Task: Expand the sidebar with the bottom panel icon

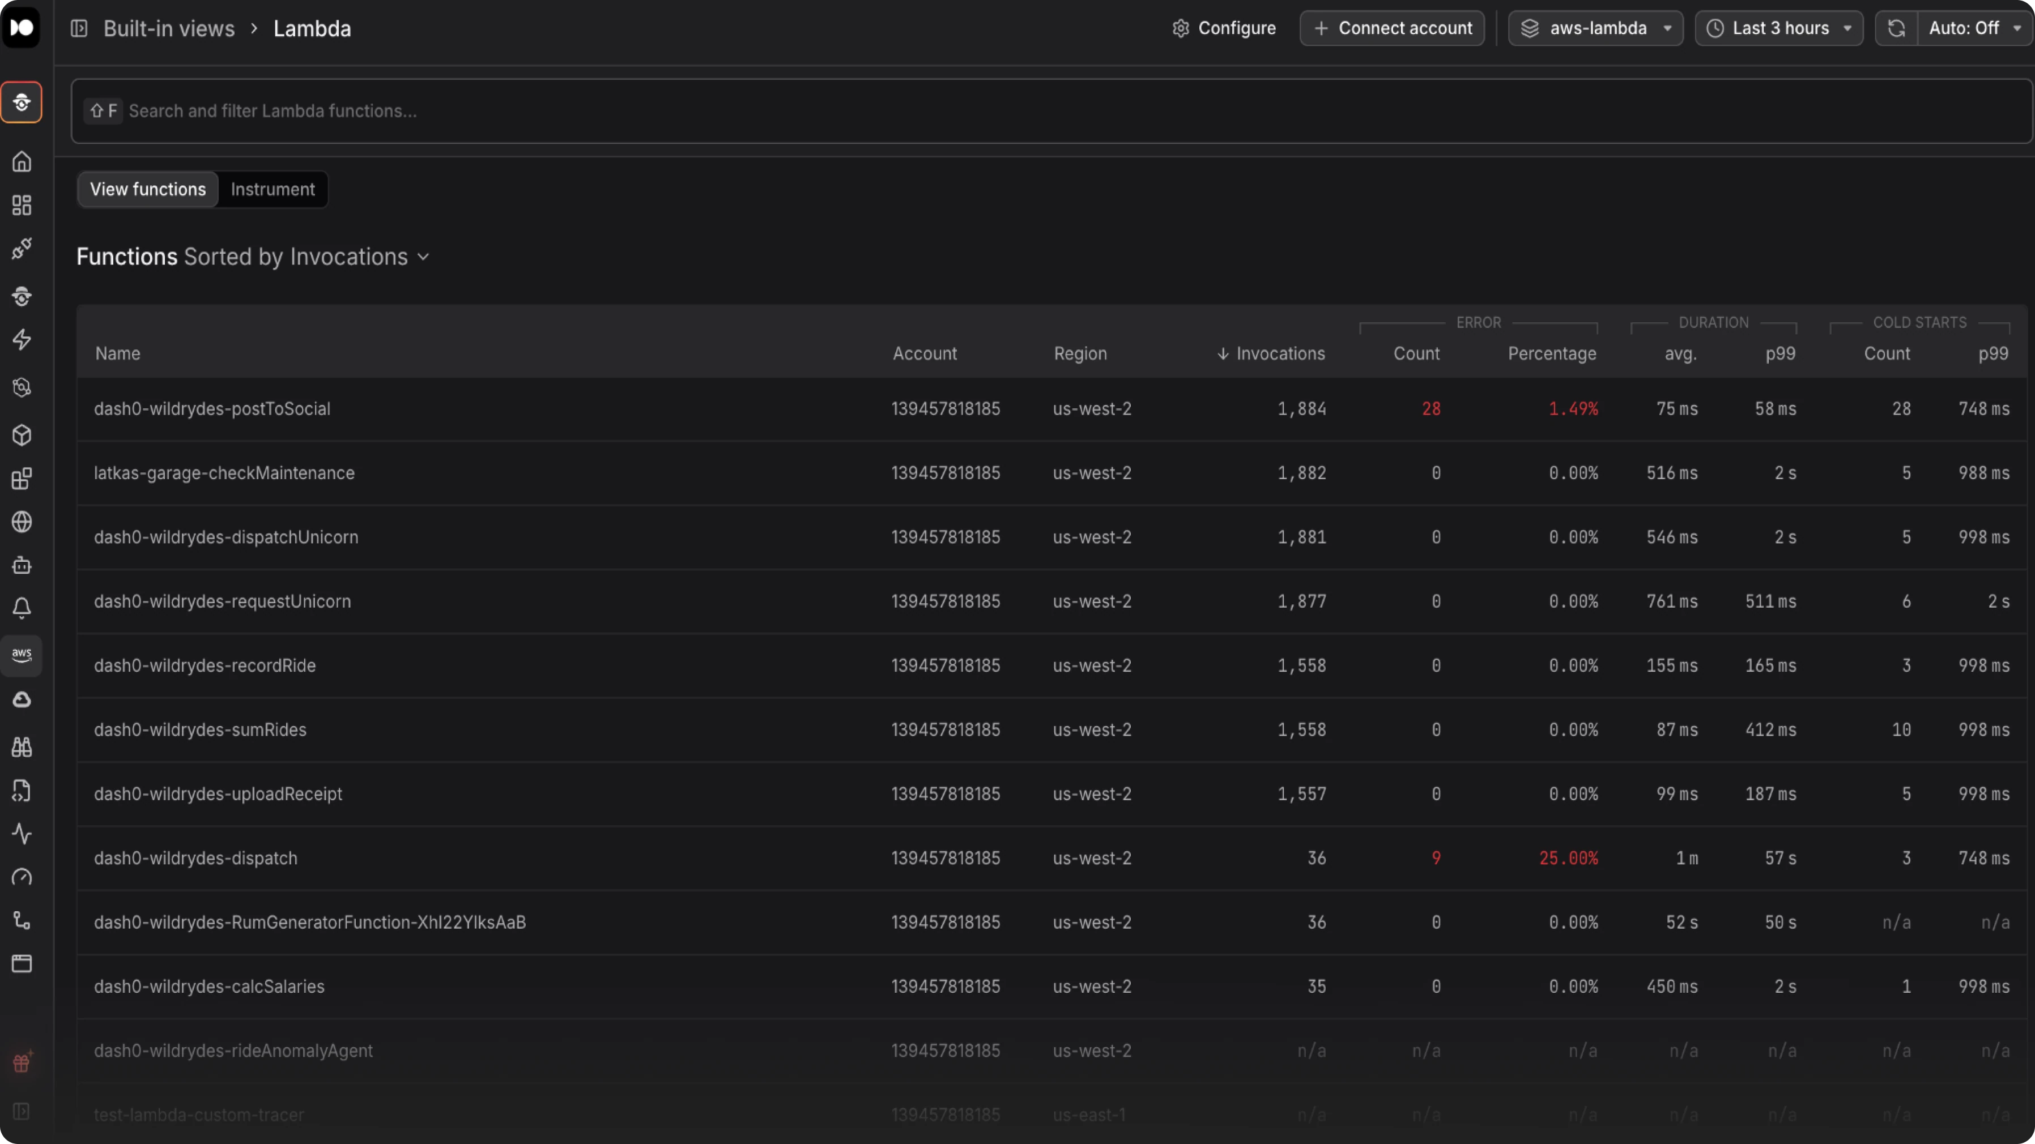Action: tap(22, 1111)
